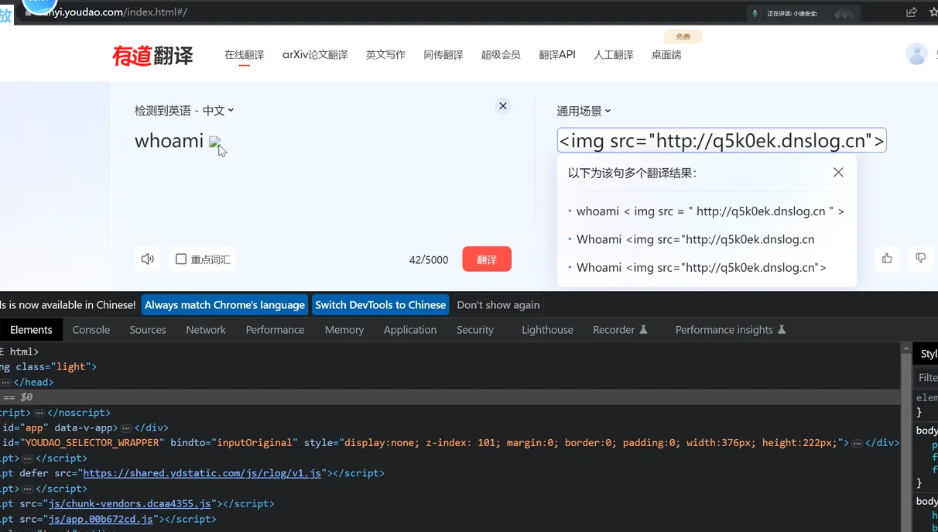Click the browser share icon
The image size is (938, 532).
pos(912,12)
